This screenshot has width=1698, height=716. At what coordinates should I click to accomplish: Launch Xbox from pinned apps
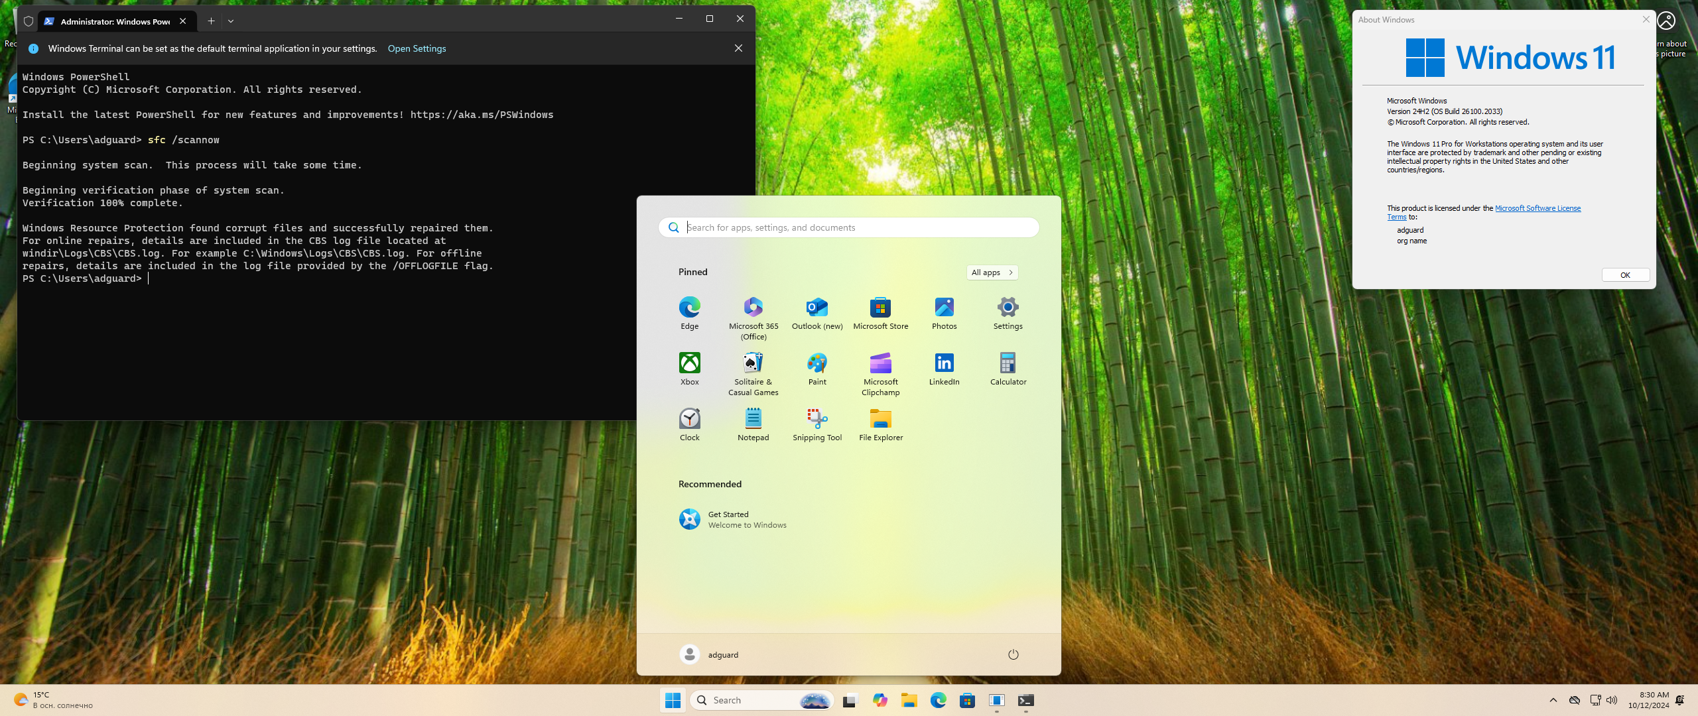[x=689, y=369]
